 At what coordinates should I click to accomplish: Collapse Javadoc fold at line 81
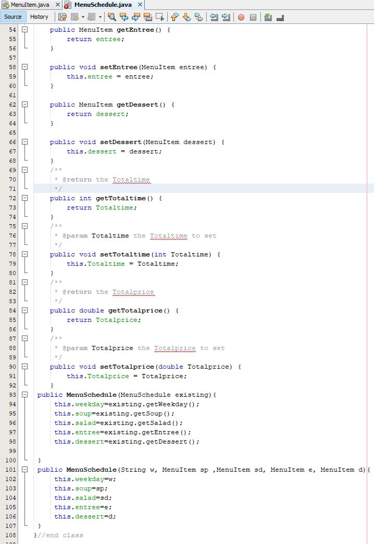click(x=24, y=283)
